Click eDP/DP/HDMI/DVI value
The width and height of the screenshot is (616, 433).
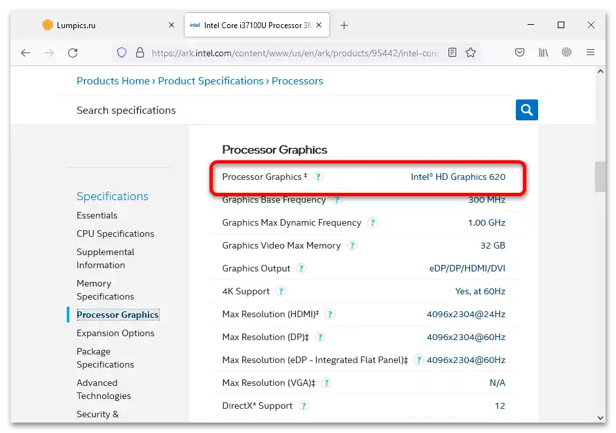(467, 269)
